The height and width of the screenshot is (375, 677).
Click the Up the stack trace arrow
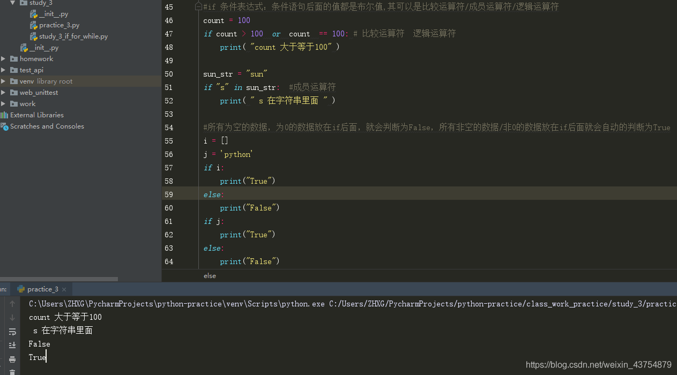click(12, 304)
